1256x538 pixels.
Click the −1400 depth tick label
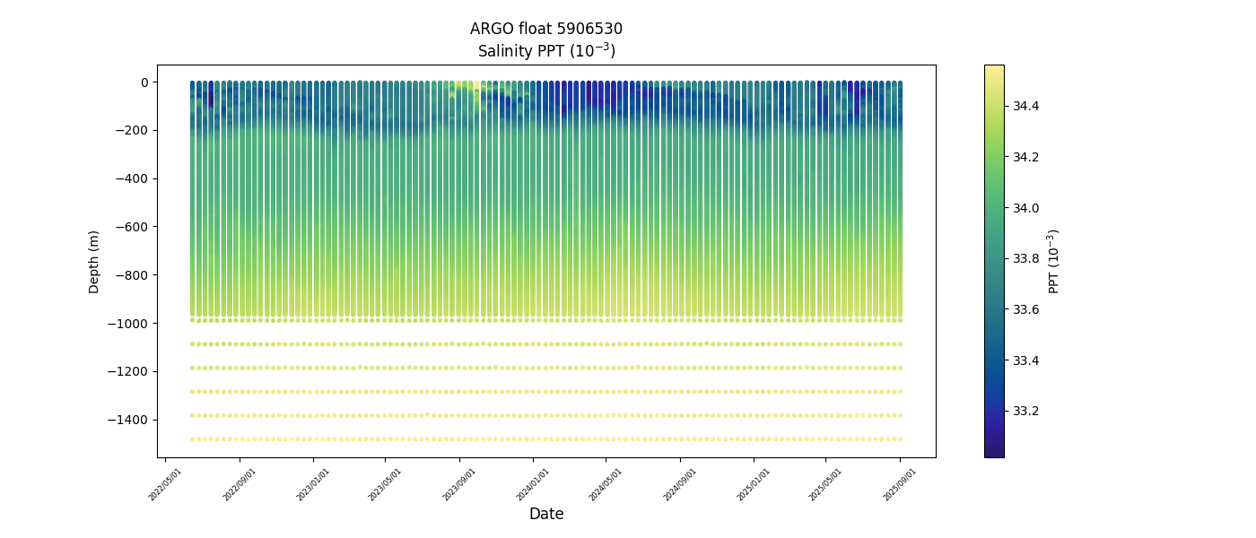pyautogui.click(x=133, y=420)
